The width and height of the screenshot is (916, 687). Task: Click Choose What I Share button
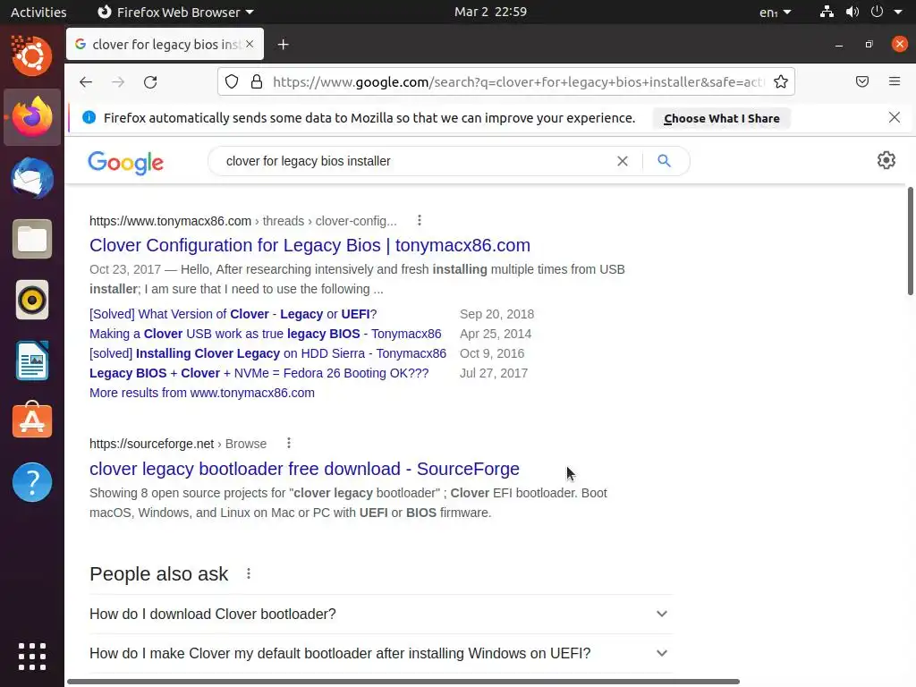pyautogui.click(x=722, y=118)
